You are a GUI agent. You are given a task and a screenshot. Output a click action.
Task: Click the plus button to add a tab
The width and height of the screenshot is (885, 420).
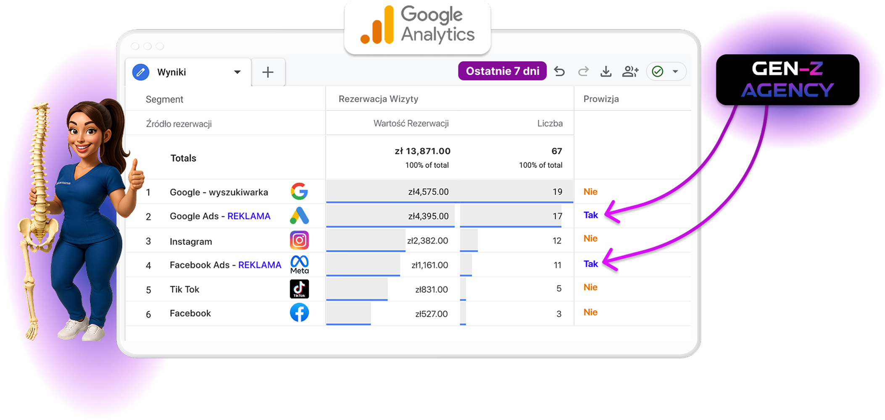[268, 72]
